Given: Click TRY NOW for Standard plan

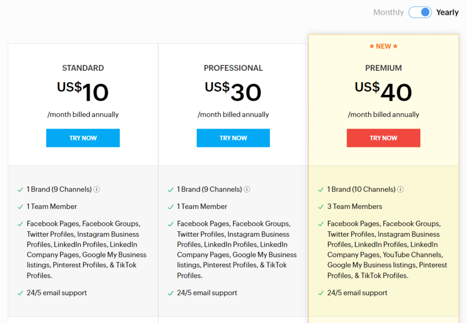Looking at the screenshot, I should [x=83, y=138].
